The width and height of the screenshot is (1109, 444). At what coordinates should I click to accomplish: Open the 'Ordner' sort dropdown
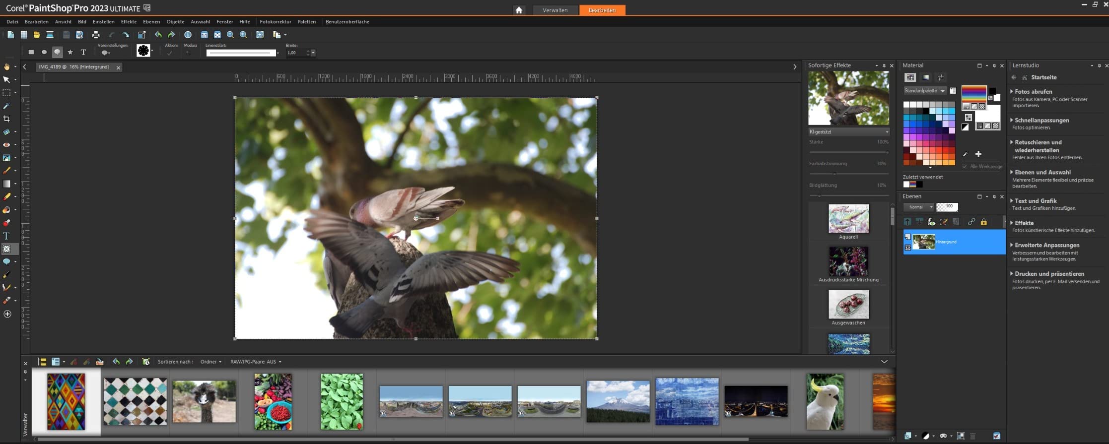point(211,362)
